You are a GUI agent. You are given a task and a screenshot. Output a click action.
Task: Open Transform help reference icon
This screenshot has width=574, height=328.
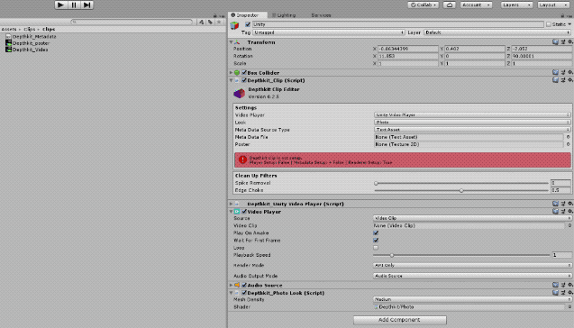[x=555, y=42]
